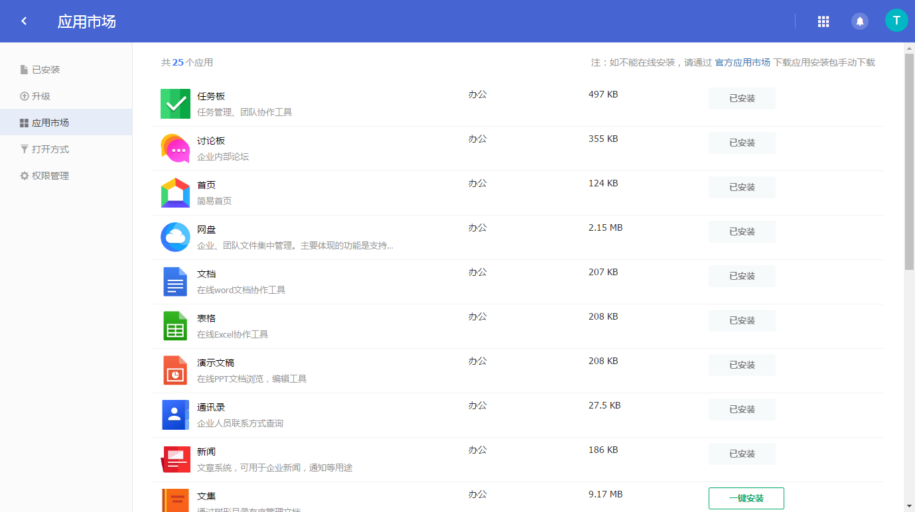Click the description 企业人员联系方式查询
Viewport: 915px width, 512px height.
(x=240, y=423)
